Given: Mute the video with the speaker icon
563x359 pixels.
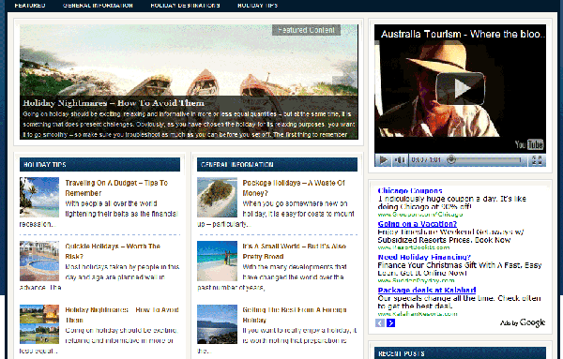Looking at the screenshot, I should tap(400, 160).
